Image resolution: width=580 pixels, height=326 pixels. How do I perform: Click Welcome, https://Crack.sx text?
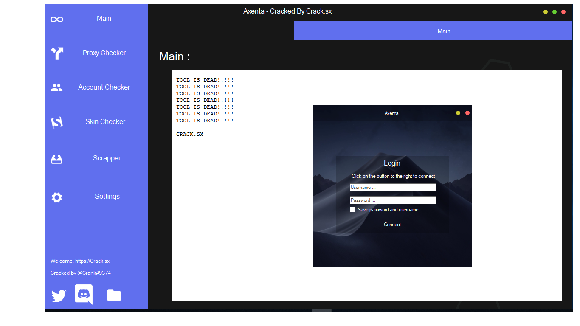(80, 261)
